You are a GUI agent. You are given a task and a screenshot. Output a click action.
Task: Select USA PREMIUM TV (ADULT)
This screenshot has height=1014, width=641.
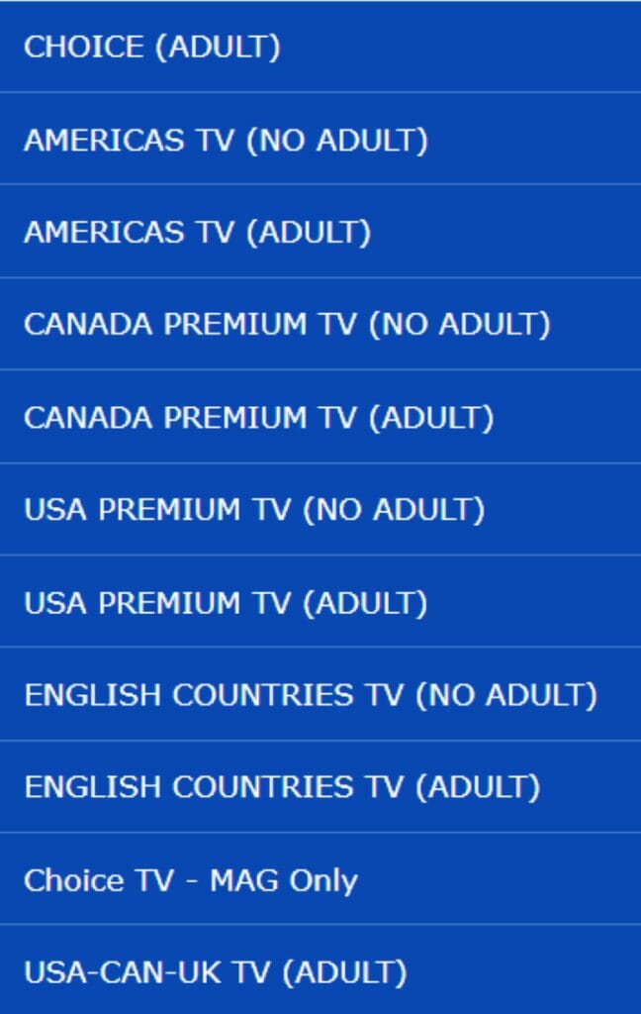(320, 601)
